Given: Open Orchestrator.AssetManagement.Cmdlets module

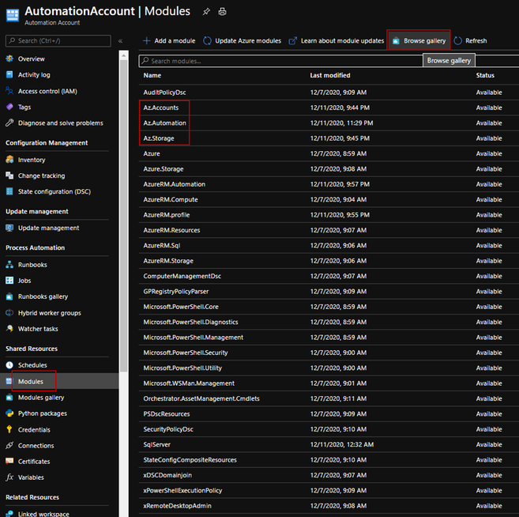Looking at the screenshot, I should pos(201,398).
